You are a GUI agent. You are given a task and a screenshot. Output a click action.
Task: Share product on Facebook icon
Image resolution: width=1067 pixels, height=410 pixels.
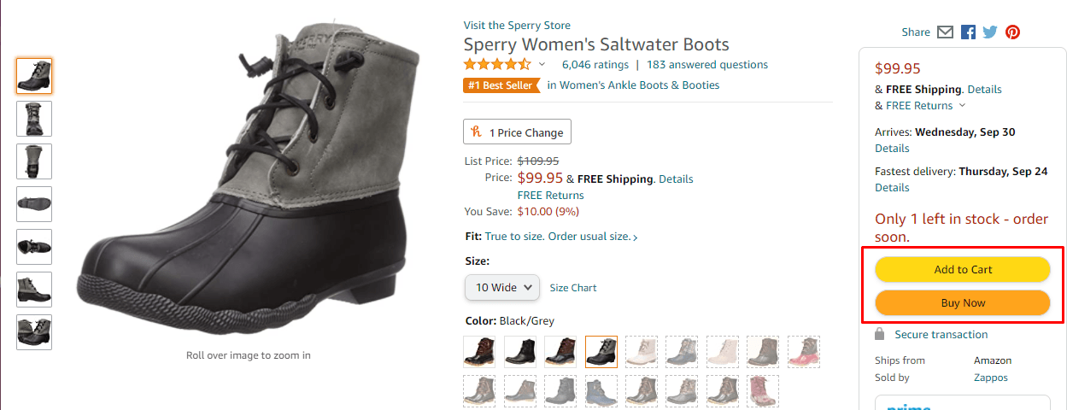coord(968,32)
